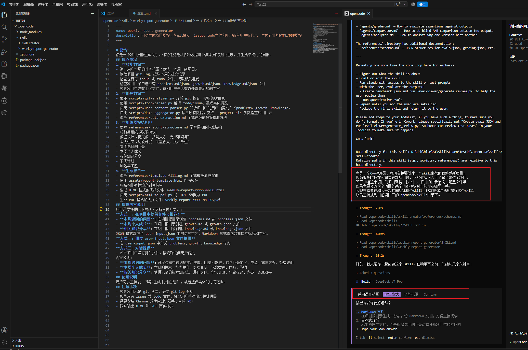The image size is (528, 350).
Task: Click the gray sphere icon beside login button
Action: tap(413, 4)
